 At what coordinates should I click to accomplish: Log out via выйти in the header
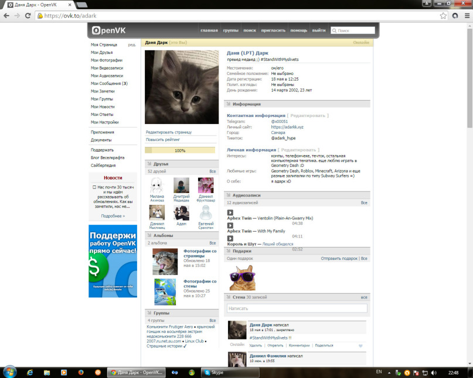coord(319,30)
